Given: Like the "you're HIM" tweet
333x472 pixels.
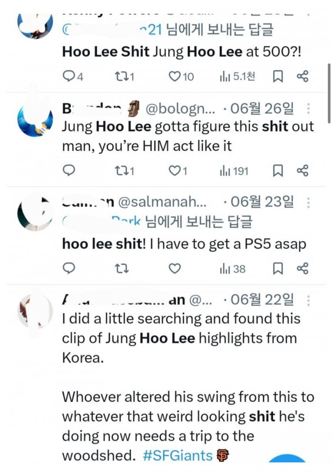Looking at the screenshot, I should (x=176, y=171).
